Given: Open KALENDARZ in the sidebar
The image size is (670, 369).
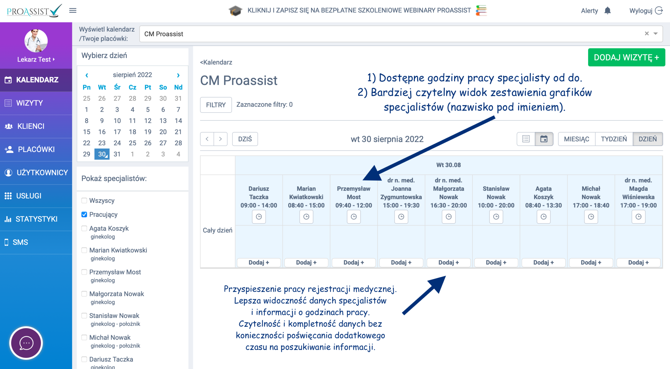Looking at the screenshot, I should tap(36, 80).
